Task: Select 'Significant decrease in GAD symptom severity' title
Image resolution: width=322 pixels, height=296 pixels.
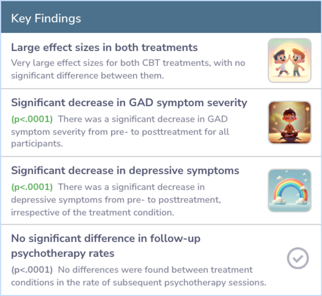Action: click(129, 103)
